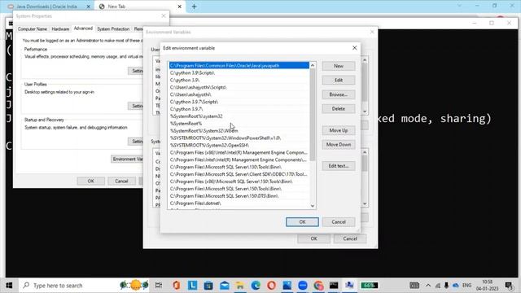521x293 pixels.
Task: Select C:\Users\ashajyothi\Scripts\ entry
Action: coord(239,87)
